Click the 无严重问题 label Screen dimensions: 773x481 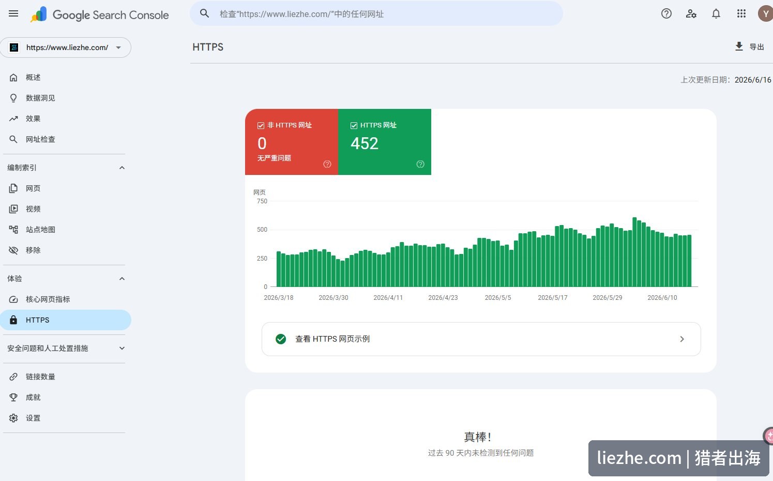(x=274, y=158)
